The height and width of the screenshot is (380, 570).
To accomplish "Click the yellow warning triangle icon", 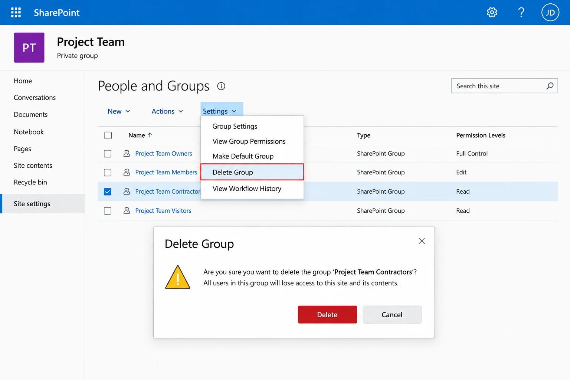I will tap(178, 277).
